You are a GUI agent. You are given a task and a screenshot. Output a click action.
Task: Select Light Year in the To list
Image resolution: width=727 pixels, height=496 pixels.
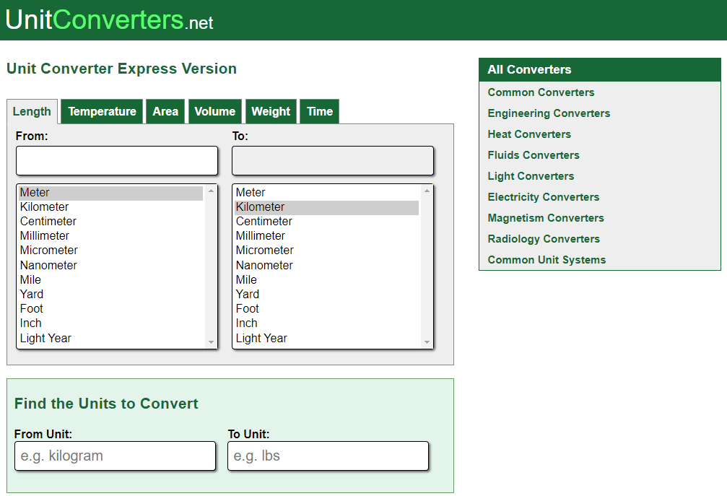coord(327,338)
